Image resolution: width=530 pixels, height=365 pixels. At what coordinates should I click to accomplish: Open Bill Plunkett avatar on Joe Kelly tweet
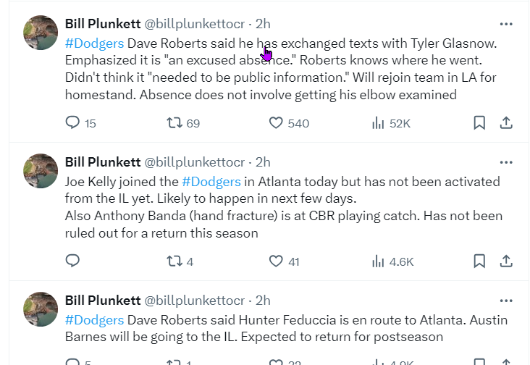point(41,170)
